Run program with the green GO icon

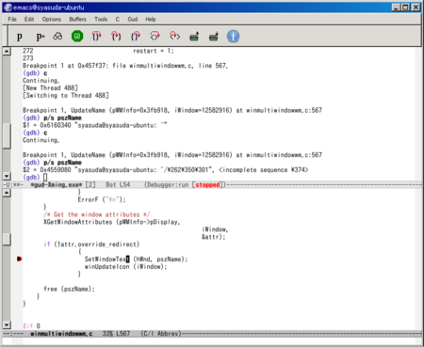[77, 37]
